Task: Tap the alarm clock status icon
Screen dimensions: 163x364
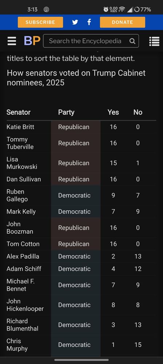Action: 106,9
